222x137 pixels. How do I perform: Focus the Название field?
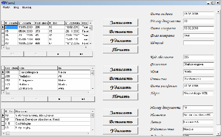[x=198, y=115]
